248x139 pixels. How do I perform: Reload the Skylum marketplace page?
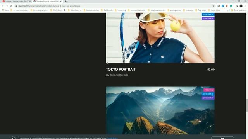[x=11, y=6]
